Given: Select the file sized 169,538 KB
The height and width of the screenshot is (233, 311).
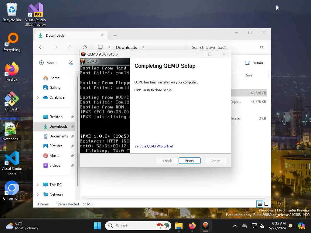Looking at the screenshot, I should pos(249,93).
